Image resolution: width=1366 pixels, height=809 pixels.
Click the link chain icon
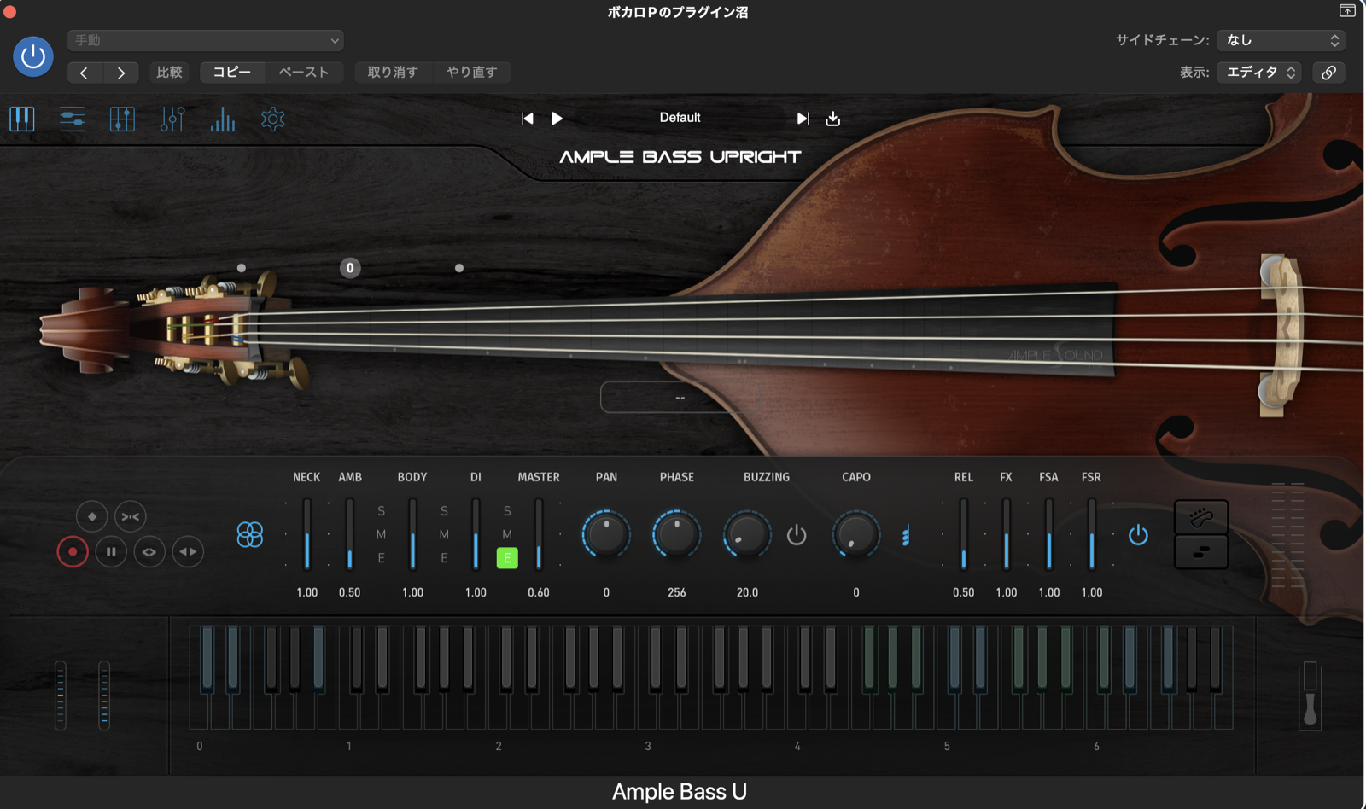pos(1328,73)
